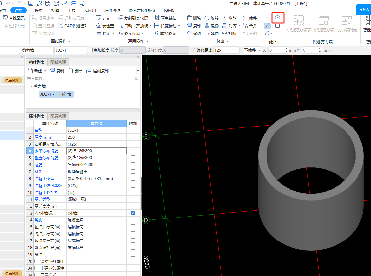Screen dimensions: 371x276
Task: Expand the 锁定 dropdown arrow
Action: tap(113, 33)
